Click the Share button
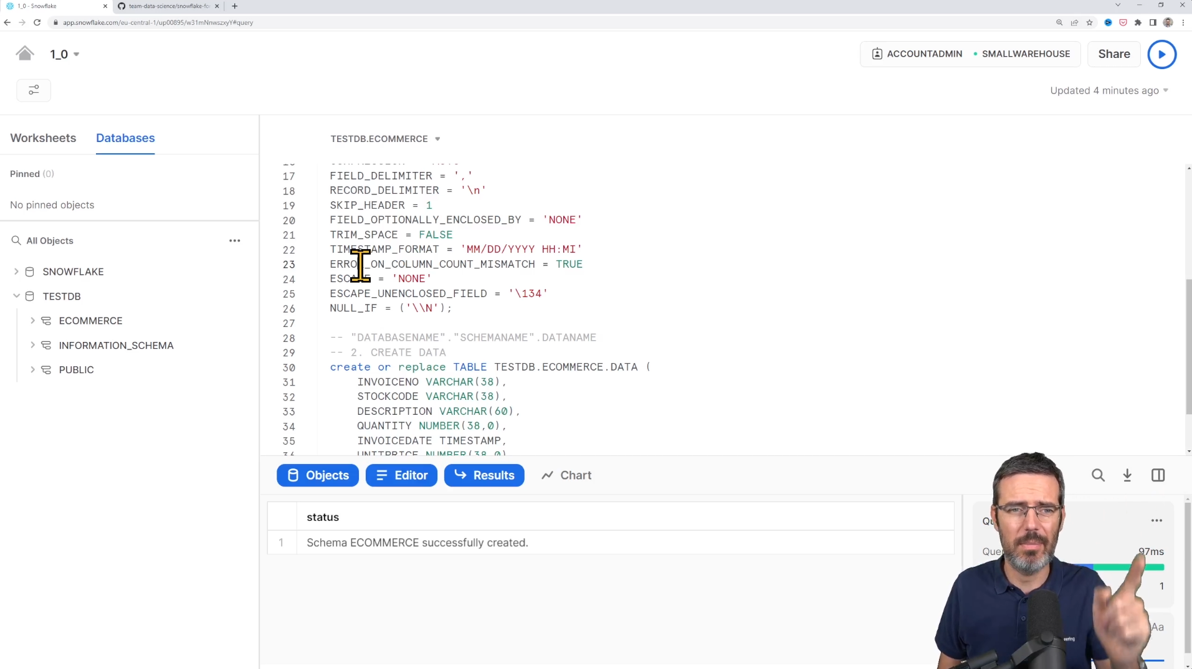The height and width of the screenshot is (669, 1192). (x=1113, y=54)
